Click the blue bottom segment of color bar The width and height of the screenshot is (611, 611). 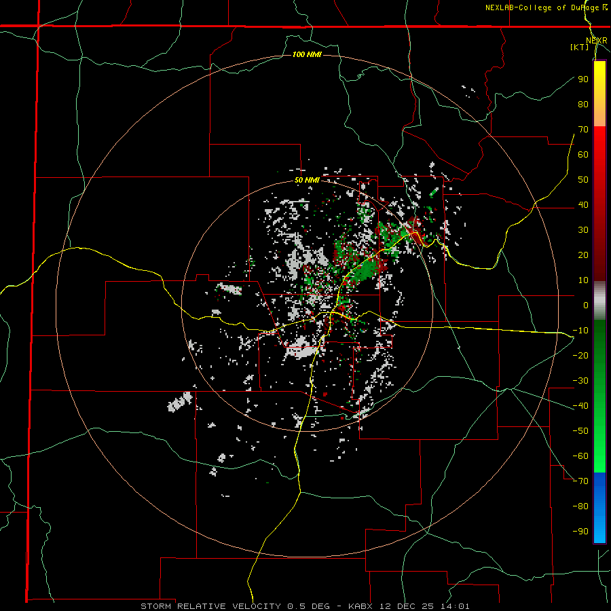click(599, 508)
